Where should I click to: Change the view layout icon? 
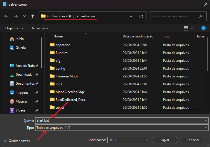click(186, 28)
